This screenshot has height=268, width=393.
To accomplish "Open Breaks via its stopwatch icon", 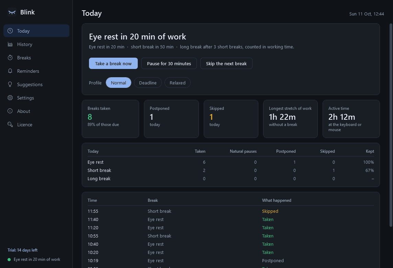I will tap(10, 58).
